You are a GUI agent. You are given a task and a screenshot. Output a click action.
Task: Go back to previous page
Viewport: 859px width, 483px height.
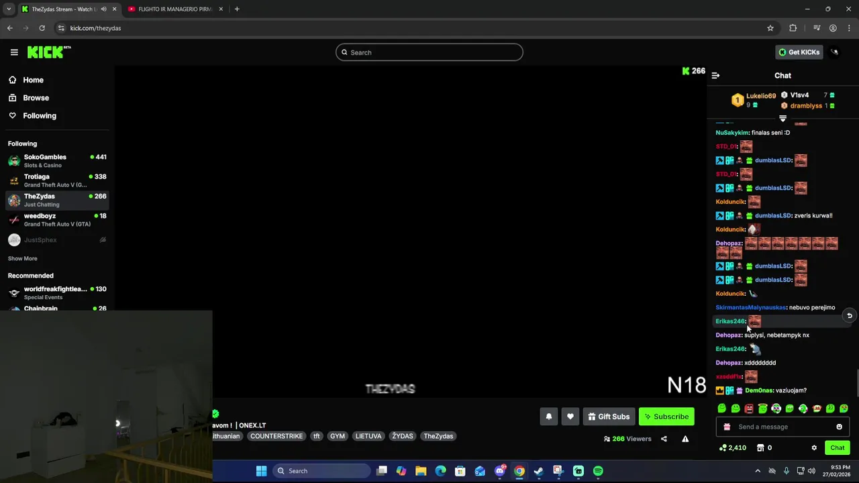[9, 28]
